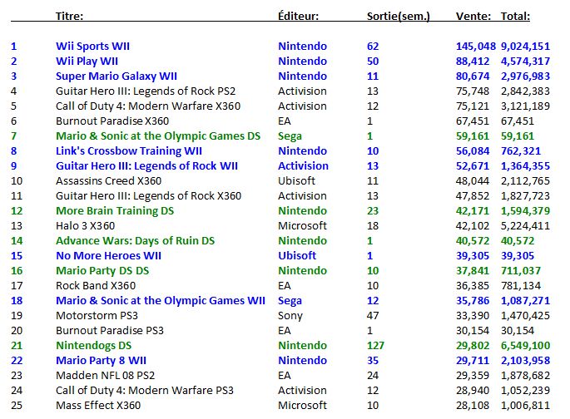Click weekly sales value 80,674

tap(473, 76)
